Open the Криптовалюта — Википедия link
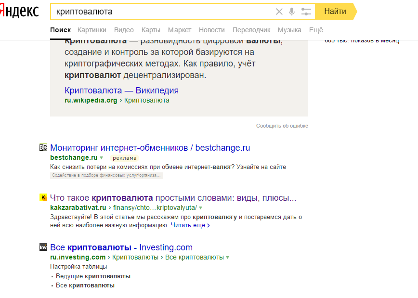The height and width of the screenshot is (298, 418). tap(121, 91)
